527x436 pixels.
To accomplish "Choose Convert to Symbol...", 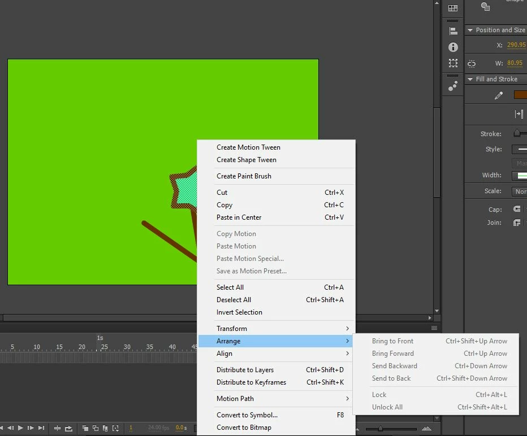I will click(276, 415).
